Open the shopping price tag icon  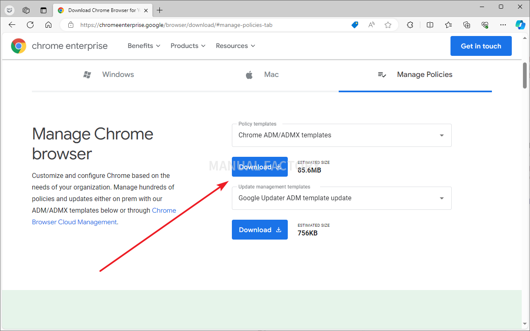click(355, 25)
